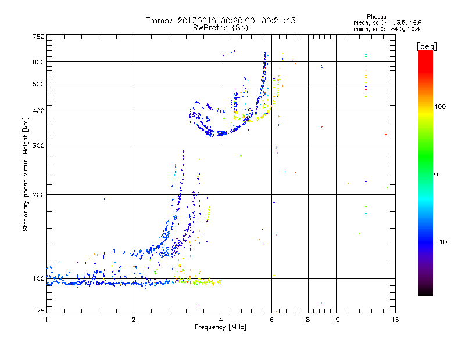Screen dimensions: 465x348
Task: Click the y-axis tick label '200'
Action: [x=38, y=195]
